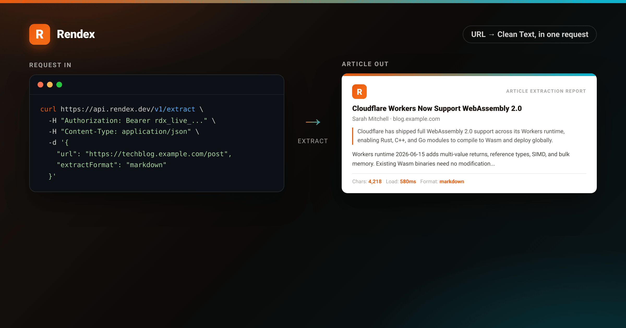
Task: Click the -d '{ line in terminal
Action: (59, 142)
